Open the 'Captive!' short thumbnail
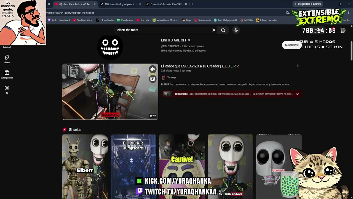The height and width of the screenshot is (199, 353). click(x=182, y=167)
